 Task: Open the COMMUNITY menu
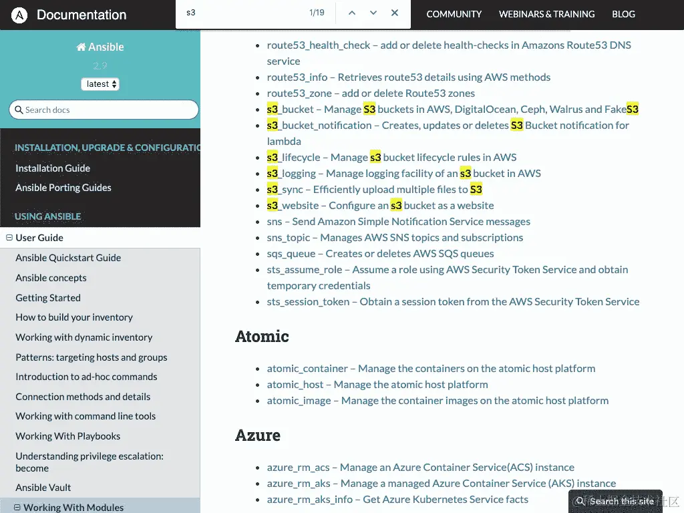pyautogui.click(x=454, y=15)
